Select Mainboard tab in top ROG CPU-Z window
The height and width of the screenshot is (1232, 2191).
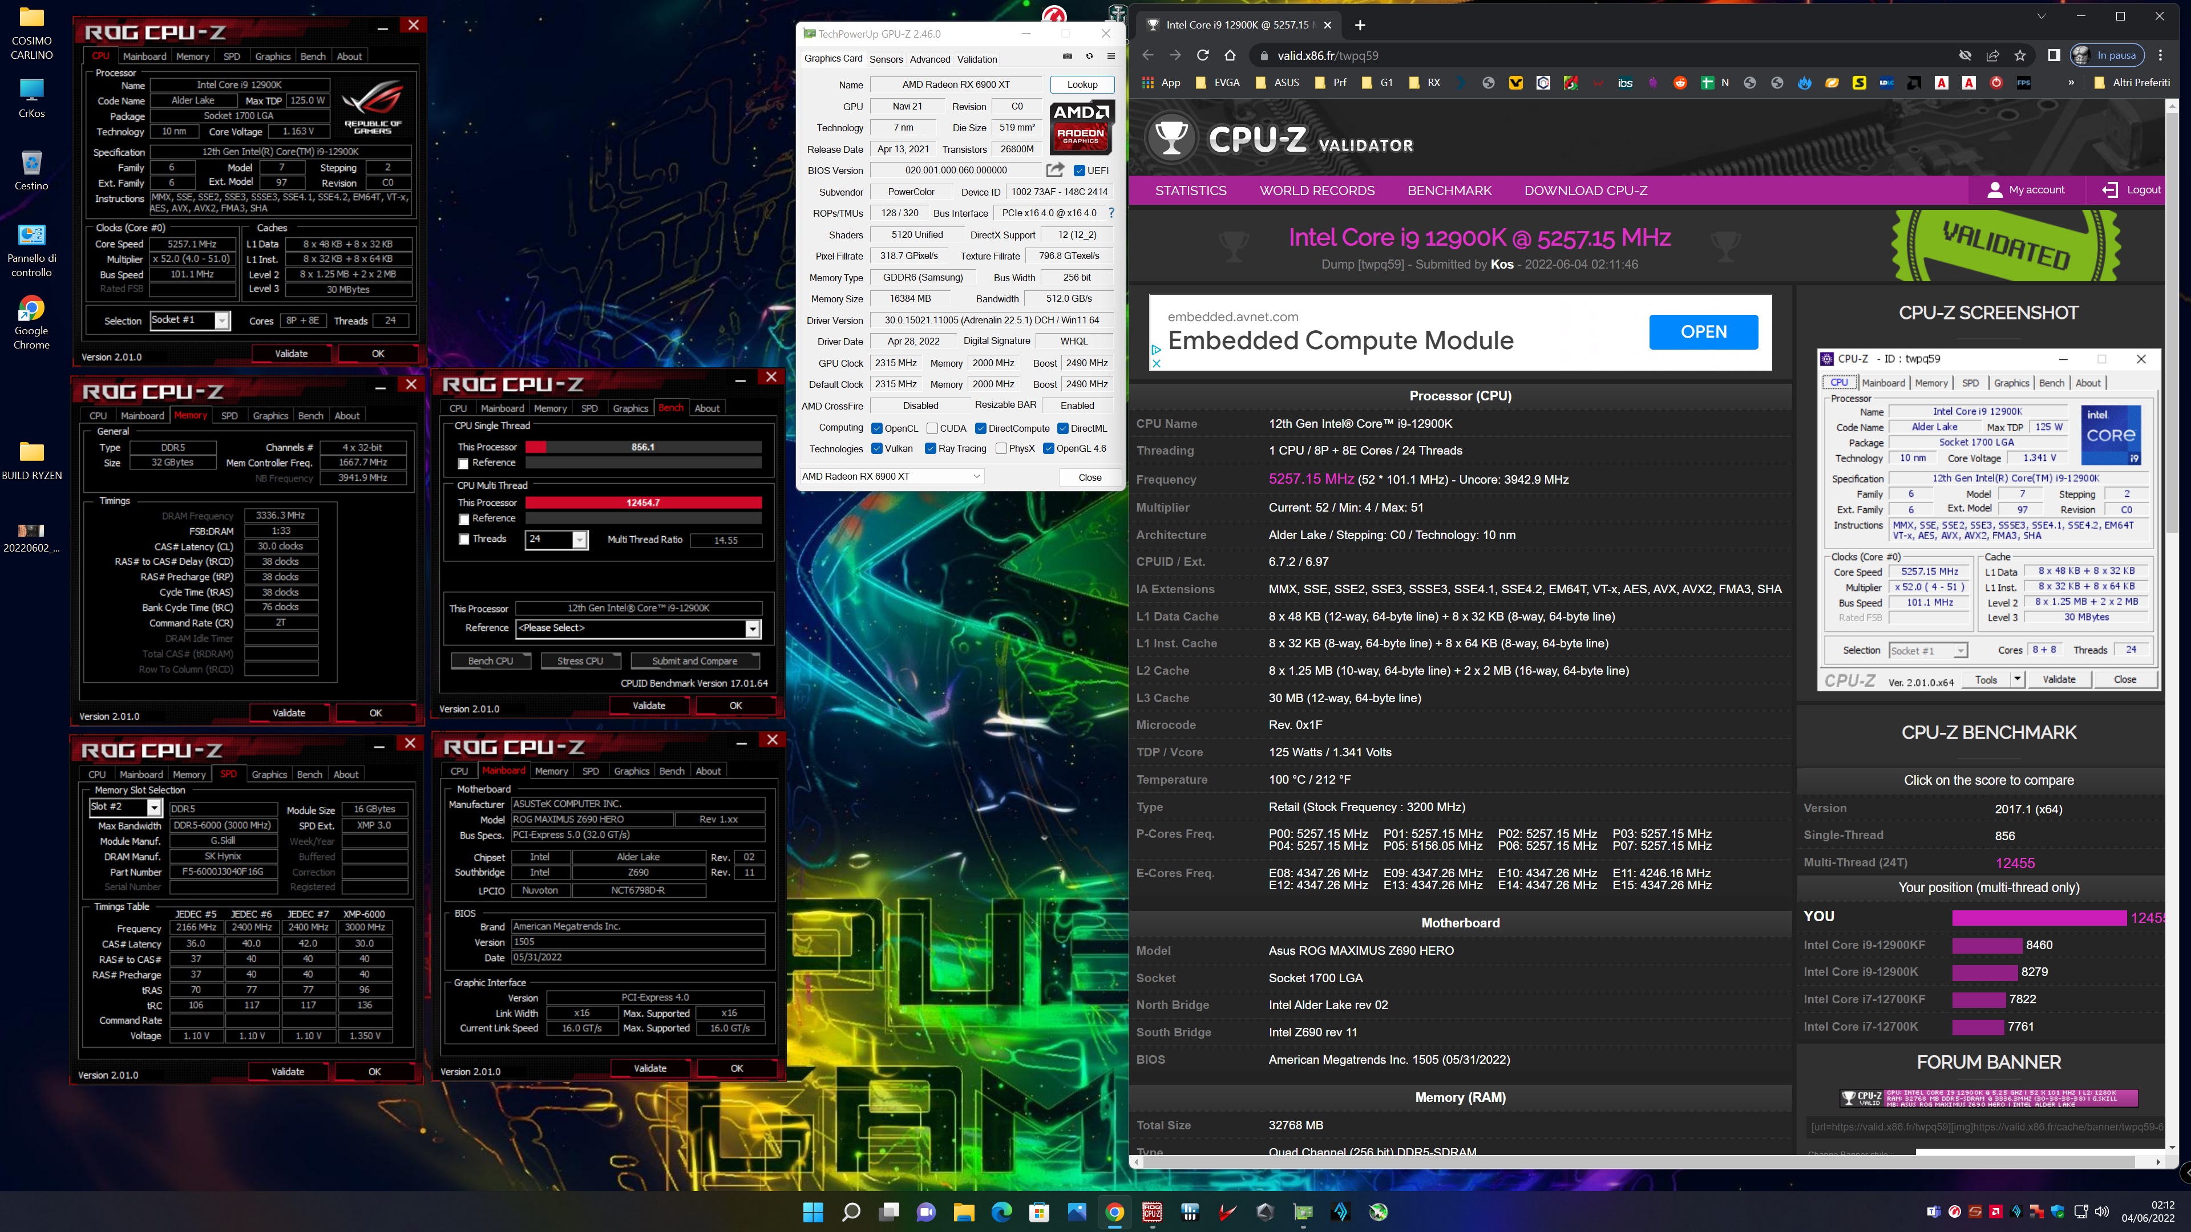tap(144, 56)
